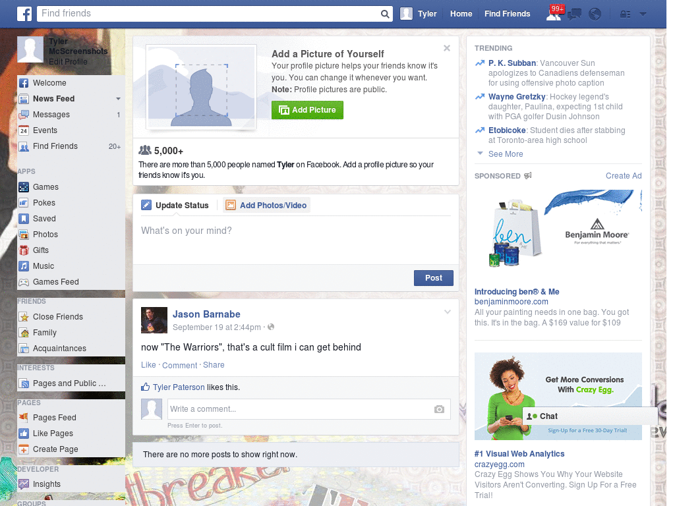The height and width of the screenshot is (506, 675).
Task: Click the Insights chart icon
Action: [24, 484]
